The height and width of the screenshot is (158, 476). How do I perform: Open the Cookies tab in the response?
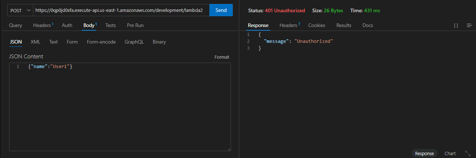coord(317,25)
